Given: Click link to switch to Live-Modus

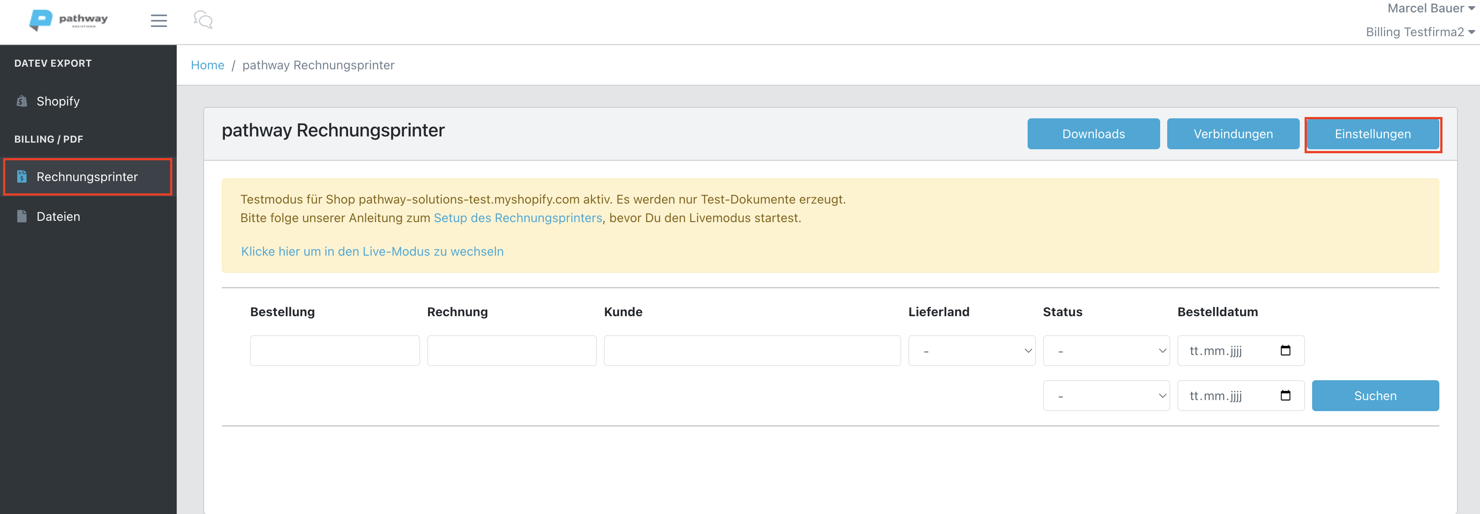Looking at the screenshot, I should tap(372, 252).
